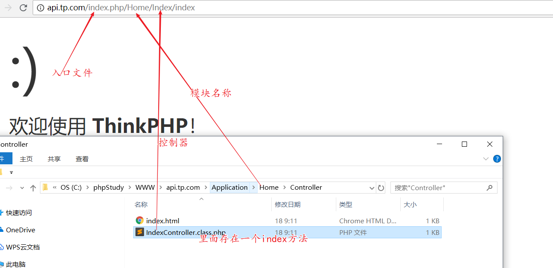This screenshot has height=268, width=553.
Task: Click the 1 KB size of index.html
Action: click(x=433, y=221)
